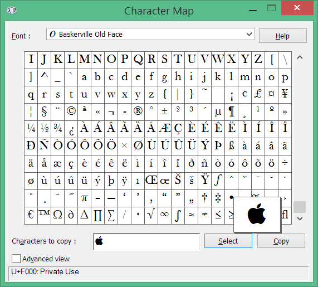The image size is (318, 287).
Task: Select the partial differential ∂ symbol
Action: 71,215
